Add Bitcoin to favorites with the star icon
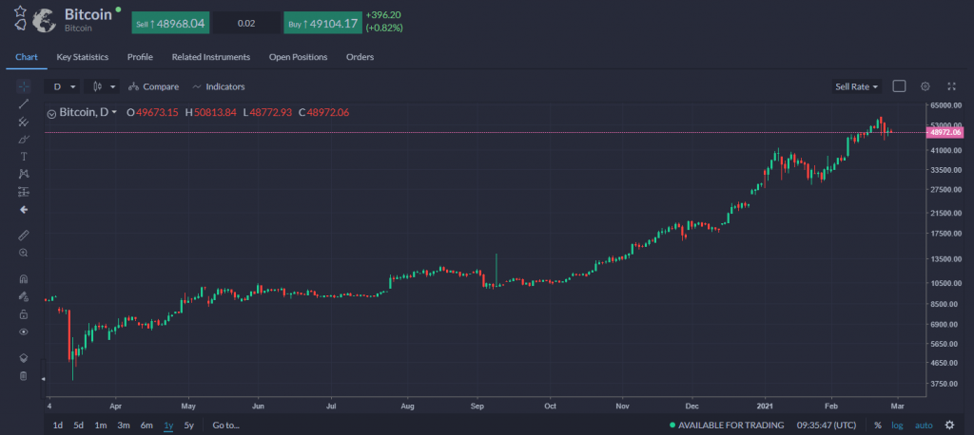Screen dimensions: 974x435 (x=21, y=11)
